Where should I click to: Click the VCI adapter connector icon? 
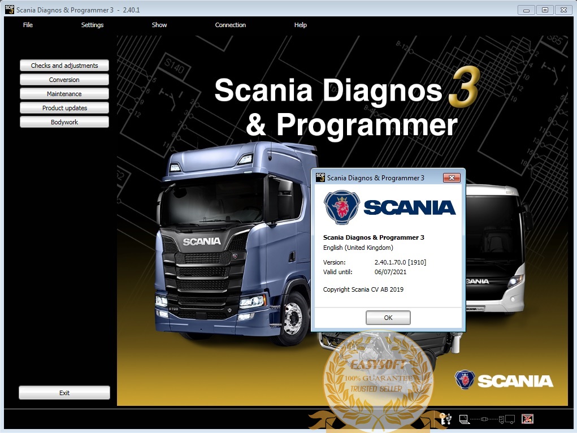[485, 419]
